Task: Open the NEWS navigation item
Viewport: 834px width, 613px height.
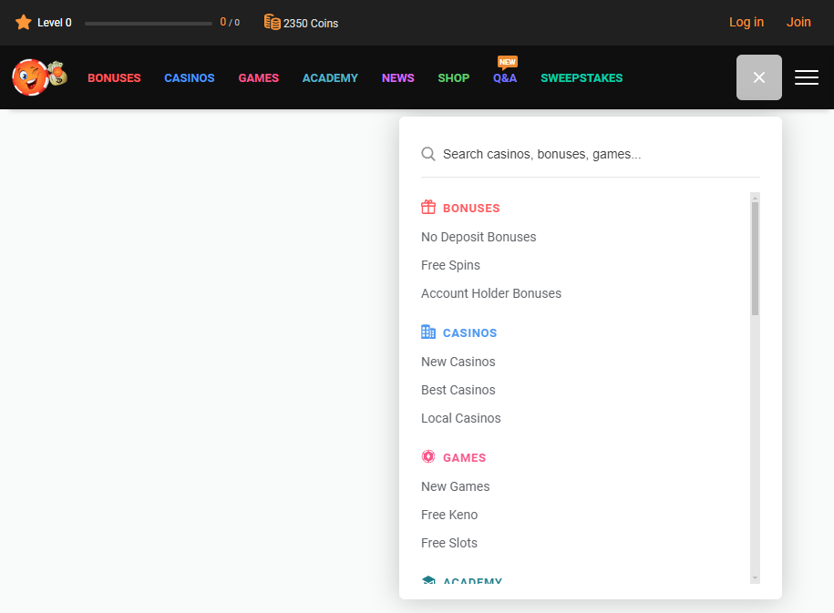Action: pyautogui.click(x=397, y=78)
